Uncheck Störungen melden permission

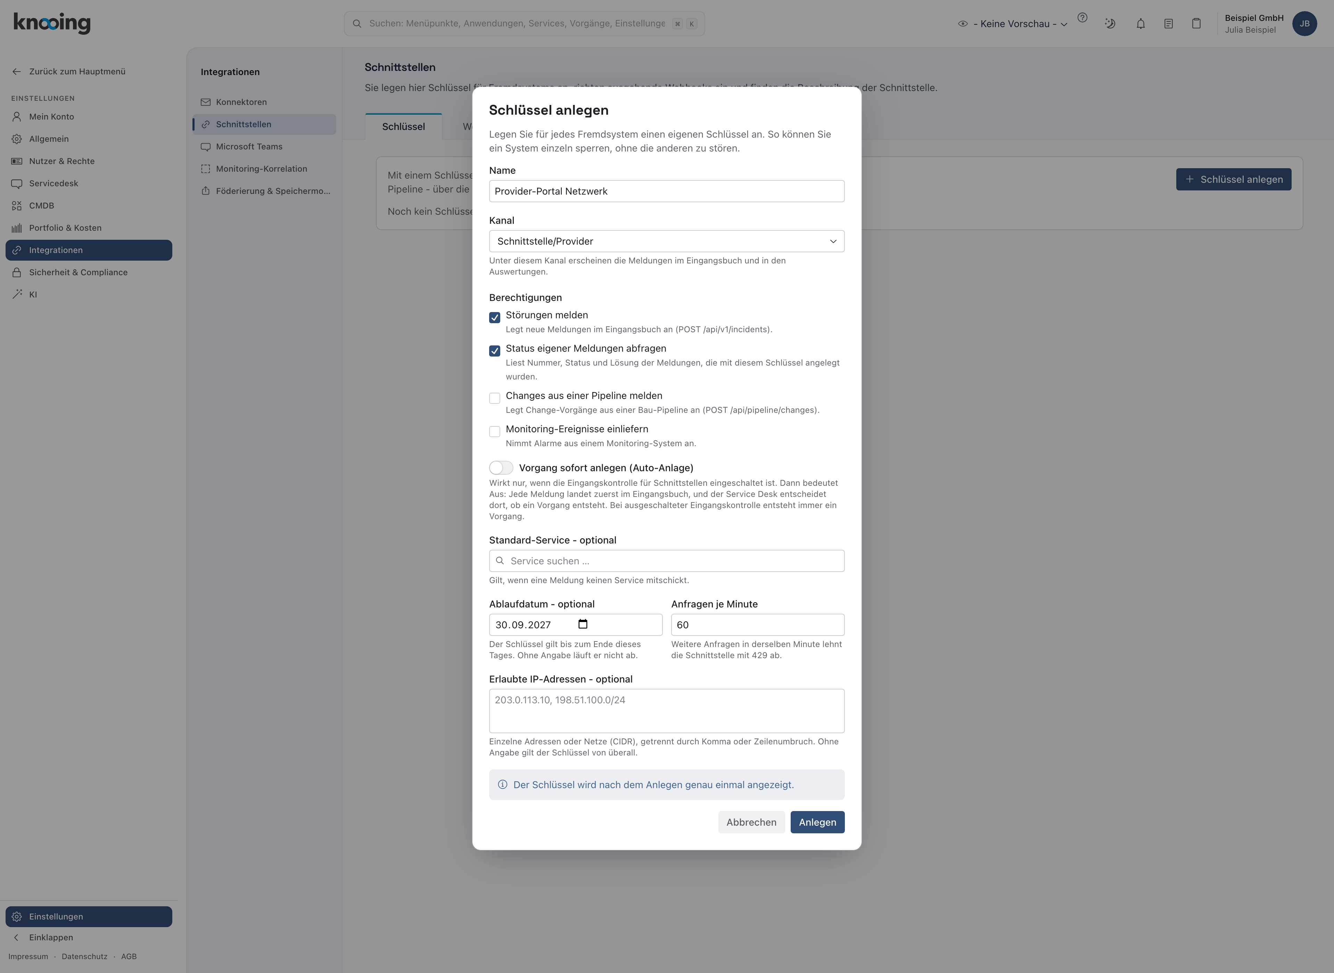494,318
